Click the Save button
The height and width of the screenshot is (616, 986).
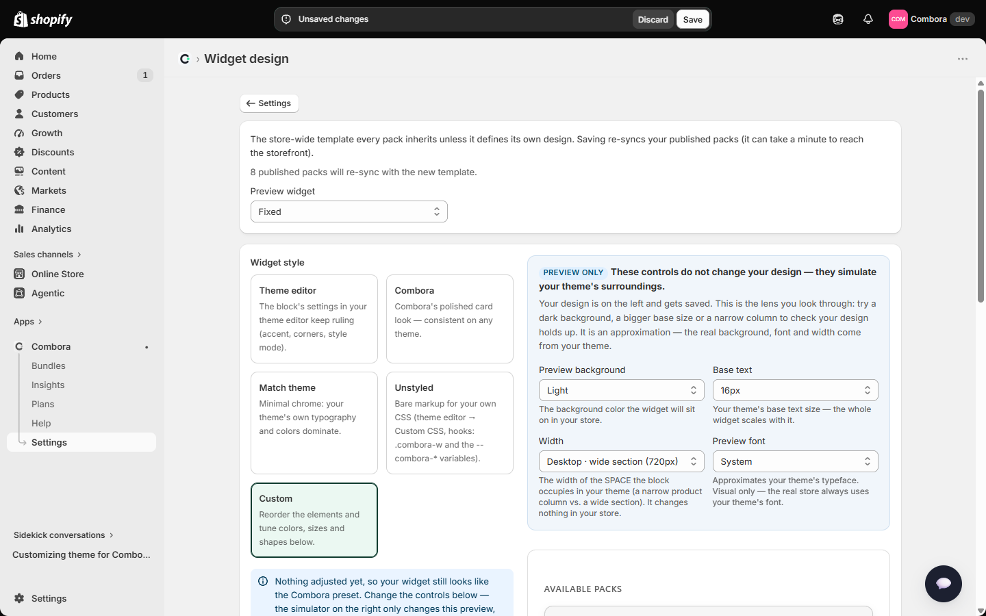point(692,19)
